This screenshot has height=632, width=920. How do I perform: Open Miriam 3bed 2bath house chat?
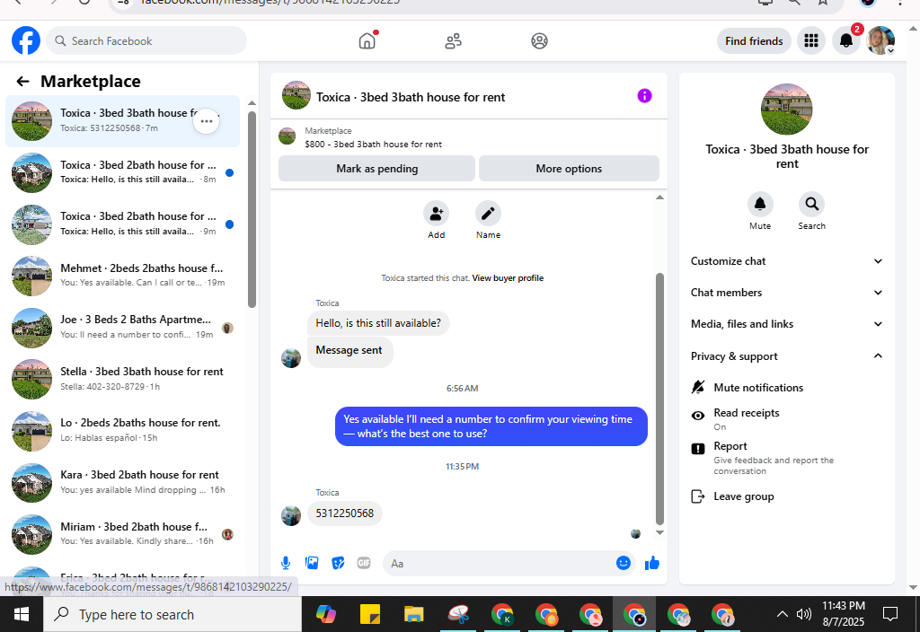click(122, 534)
